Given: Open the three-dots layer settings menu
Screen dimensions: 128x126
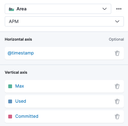Looking at the screenshot, I should [119, 9].
